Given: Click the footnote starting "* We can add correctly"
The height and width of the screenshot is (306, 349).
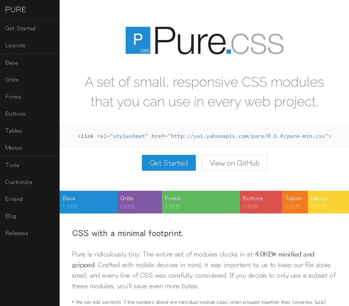Looking at the screenshot, I should pyautogui.click(x=199, y=302).
